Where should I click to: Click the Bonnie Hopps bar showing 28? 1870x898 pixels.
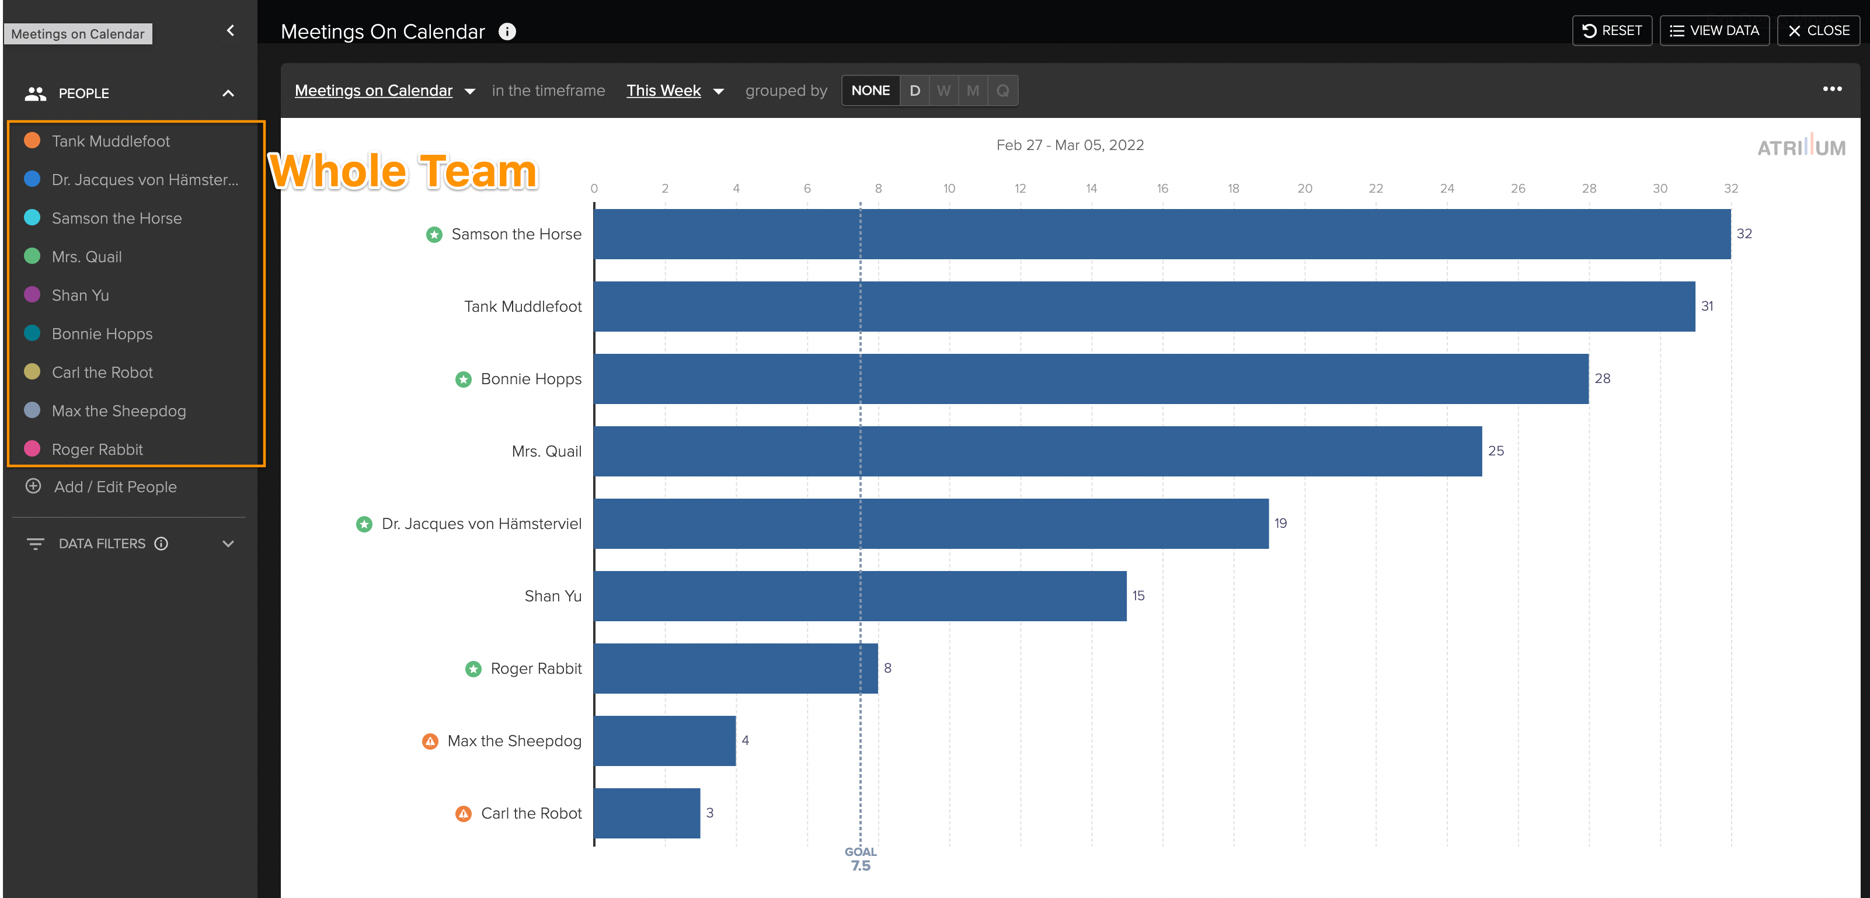click(1091, 379)
